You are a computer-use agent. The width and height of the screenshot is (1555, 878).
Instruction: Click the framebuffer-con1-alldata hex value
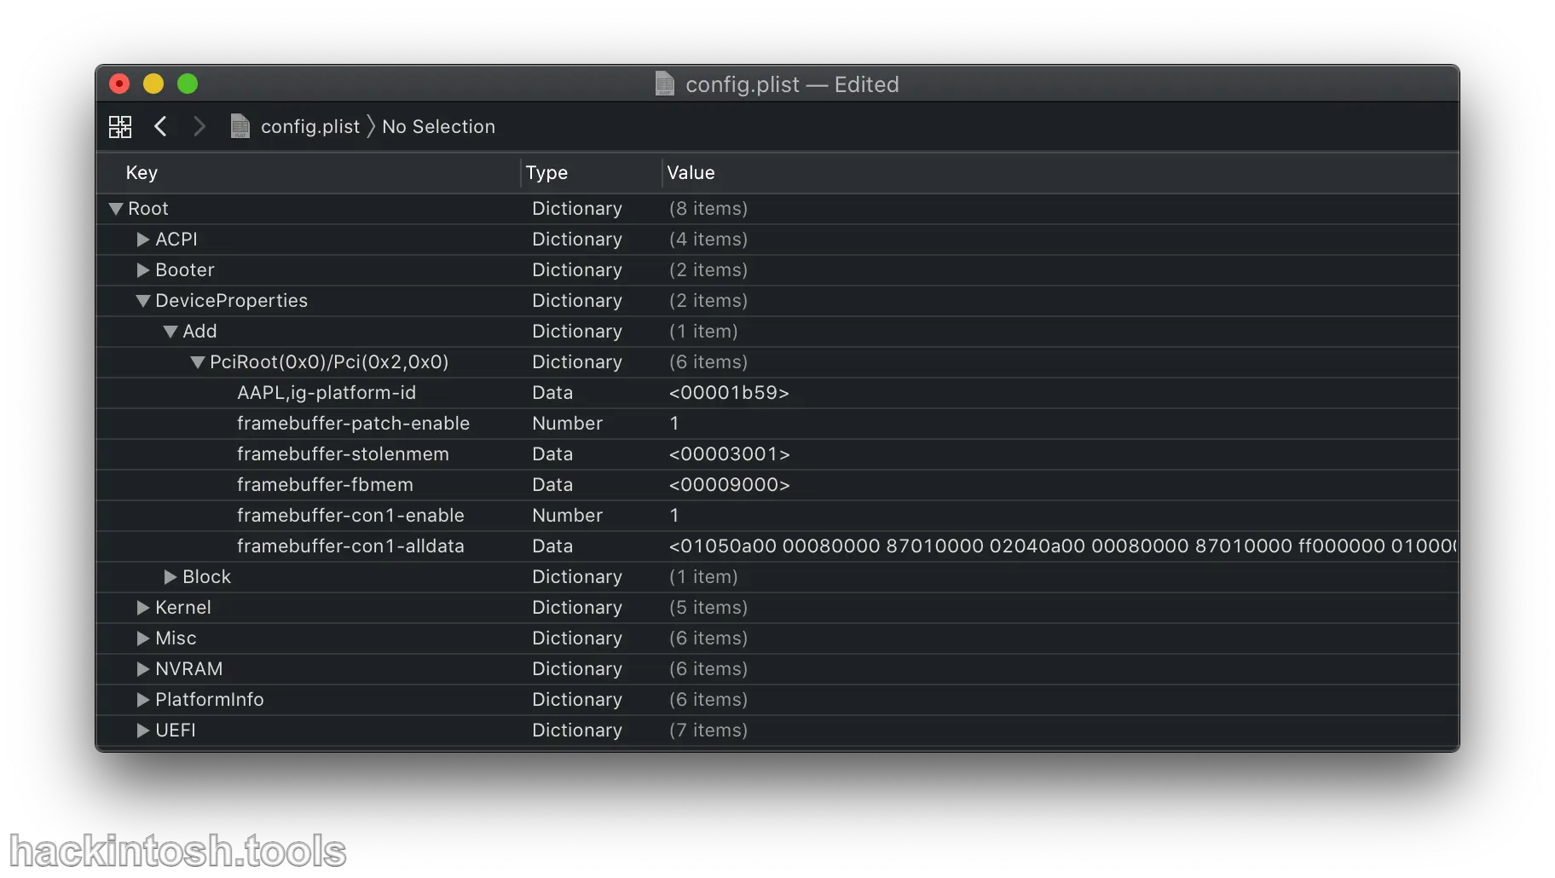coord(1063,546)
